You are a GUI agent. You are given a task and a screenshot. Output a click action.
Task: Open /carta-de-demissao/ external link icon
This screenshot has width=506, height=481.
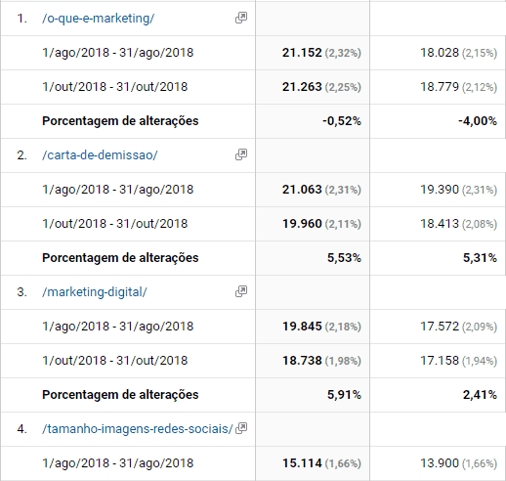point(241,154)
